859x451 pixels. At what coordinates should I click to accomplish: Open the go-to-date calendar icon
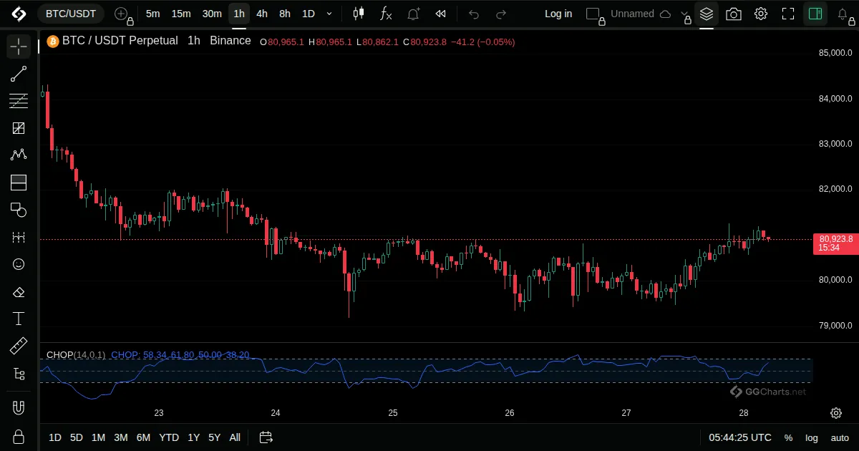point(266,437)
